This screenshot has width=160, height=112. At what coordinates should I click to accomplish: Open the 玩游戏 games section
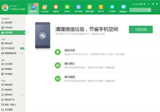[56, 8]
